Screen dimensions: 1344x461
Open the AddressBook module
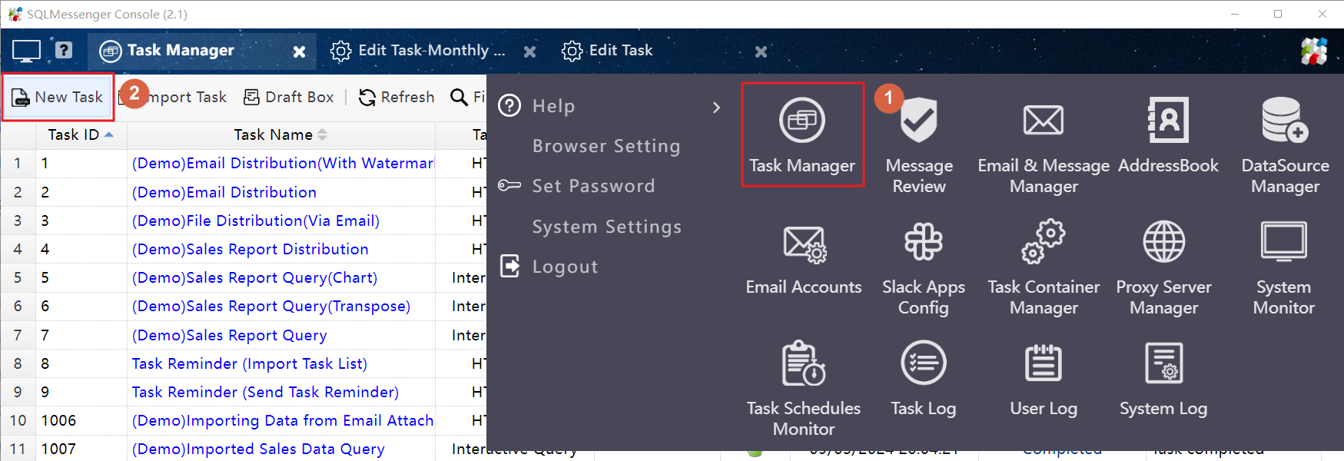(1168, 135)
